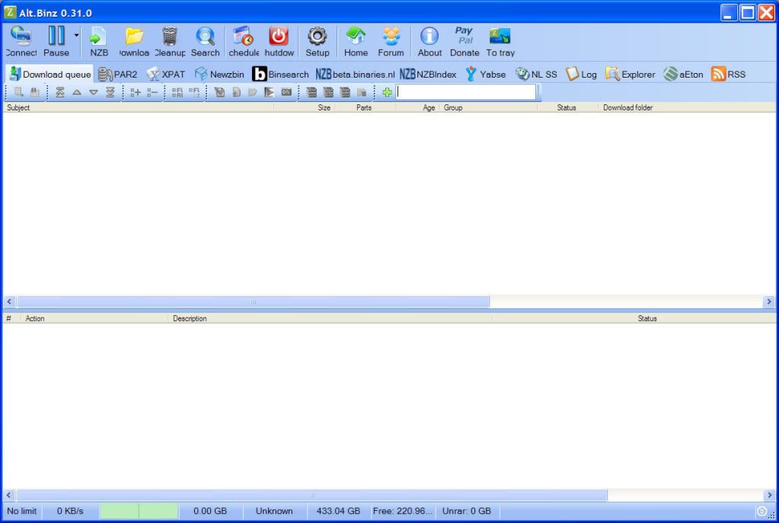
Task: Send Alt.Binz to tray with the To tray icon
Action: 499,40
